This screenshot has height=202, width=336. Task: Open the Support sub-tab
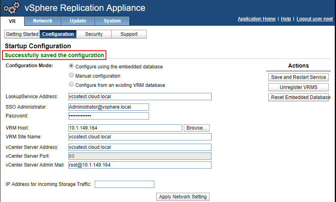(x=129, y=34)
